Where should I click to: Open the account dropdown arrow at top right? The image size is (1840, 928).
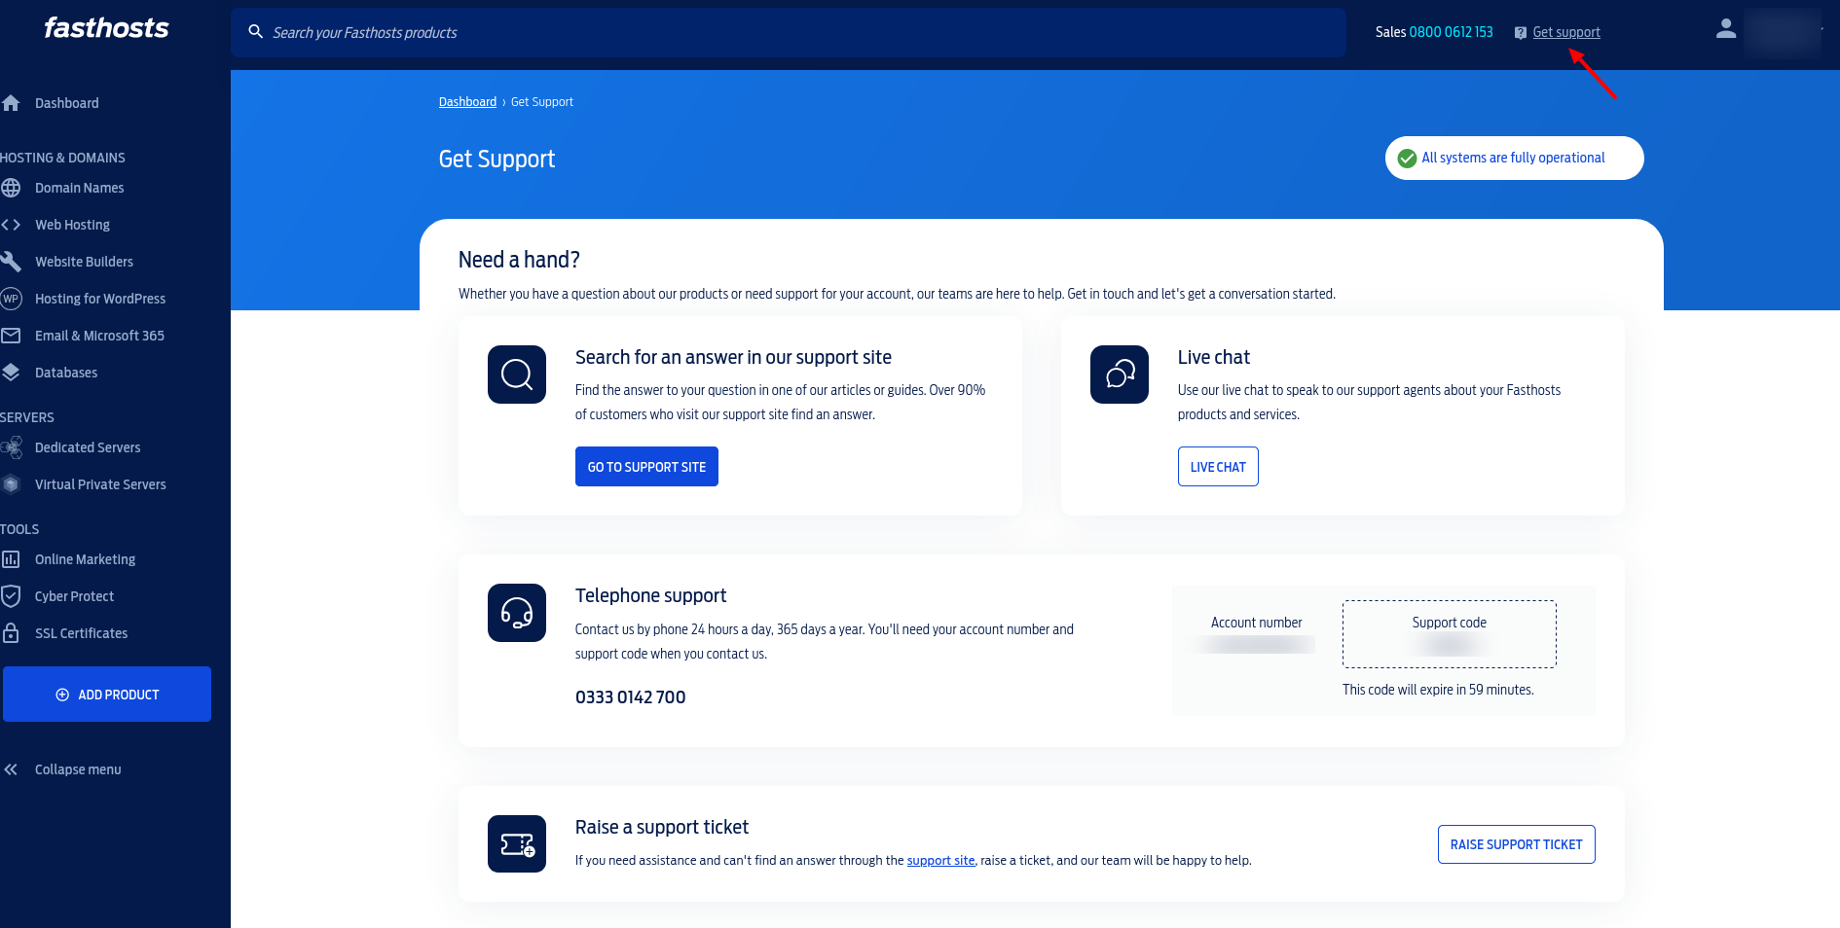1822,29
